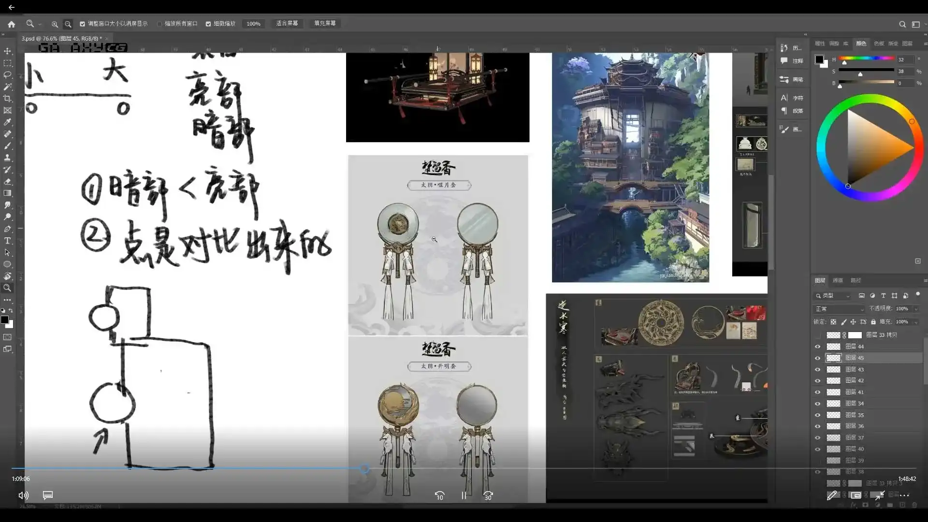Open the 正常 blend mode dropdown
Viewport: 928px width, 522px height.
tap(839, 309)
